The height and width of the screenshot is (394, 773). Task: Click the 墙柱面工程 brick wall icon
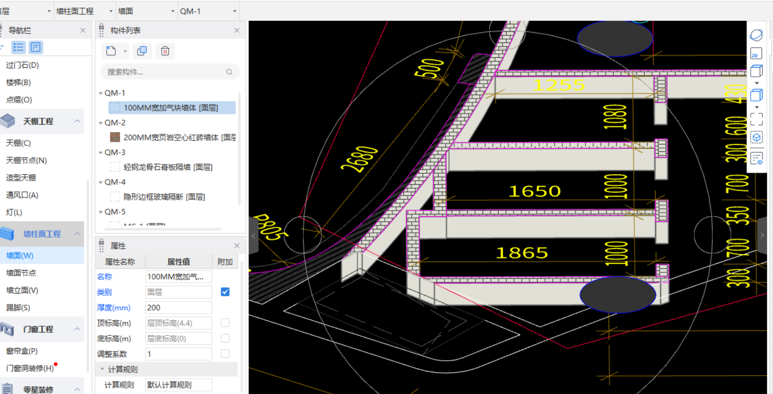click(x=7, y=234)
